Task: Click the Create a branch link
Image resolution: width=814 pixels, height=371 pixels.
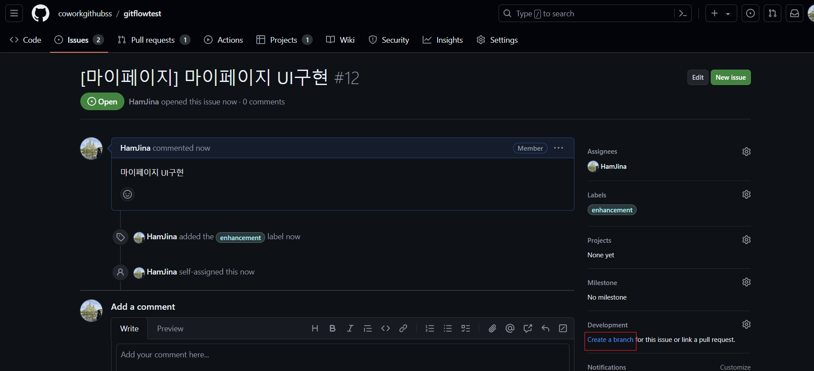Action: pos(610,340)
